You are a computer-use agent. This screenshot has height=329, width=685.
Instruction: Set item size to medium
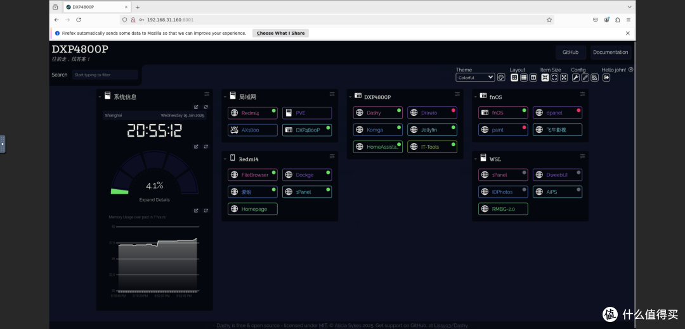[554, 78]
